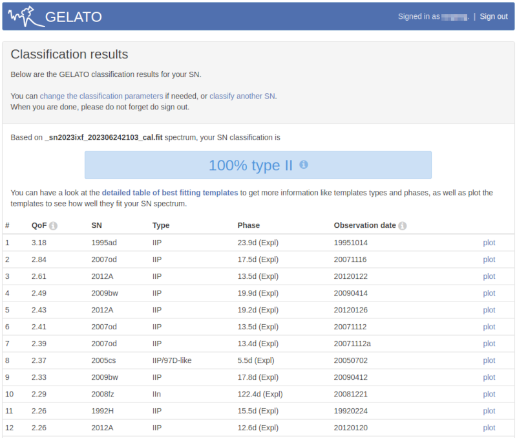Select the 19951014 observation date
Image resolution: width=517 pixels, height=438 pixels.
(x=350, y=243)
